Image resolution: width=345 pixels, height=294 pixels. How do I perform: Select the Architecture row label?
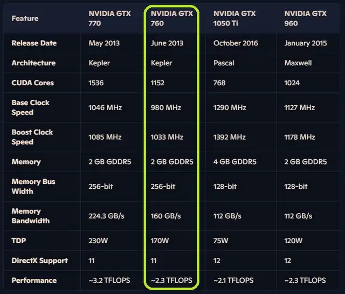[33, 63]
